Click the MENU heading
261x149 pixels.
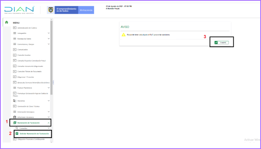(x=16, y=23)
